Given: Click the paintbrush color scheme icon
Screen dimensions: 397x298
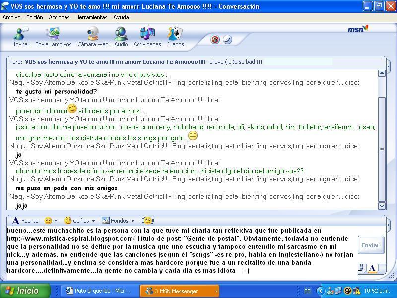Looking at the screenshot, I should tap(227, 40).
